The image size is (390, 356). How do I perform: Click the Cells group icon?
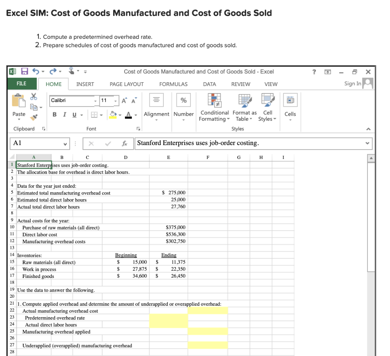tap(290, 100)
